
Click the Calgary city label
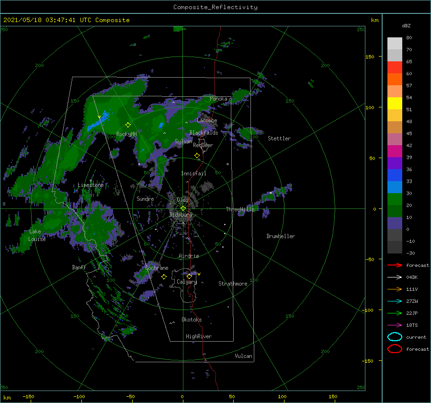[x=187, y=282]
